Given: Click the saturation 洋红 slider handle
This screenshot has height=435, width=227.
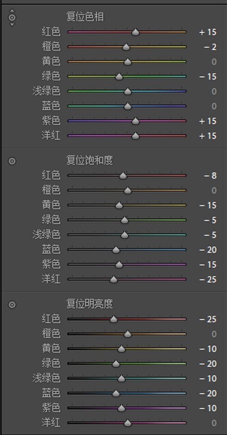Looking at the screenshot, I should pos(113,280).
